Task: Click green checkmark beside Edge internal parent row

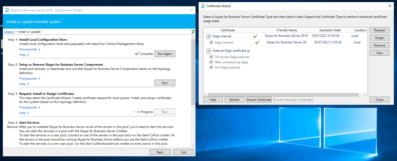Action: click(255, 36)
